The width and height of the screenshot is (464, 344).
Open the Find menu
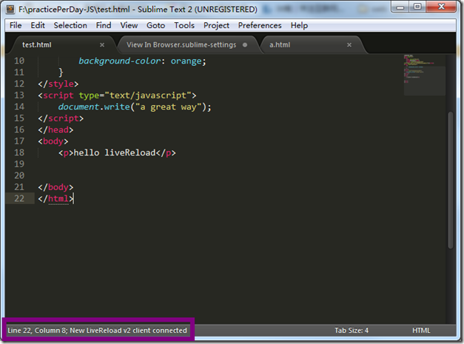(x=104, y=25)
